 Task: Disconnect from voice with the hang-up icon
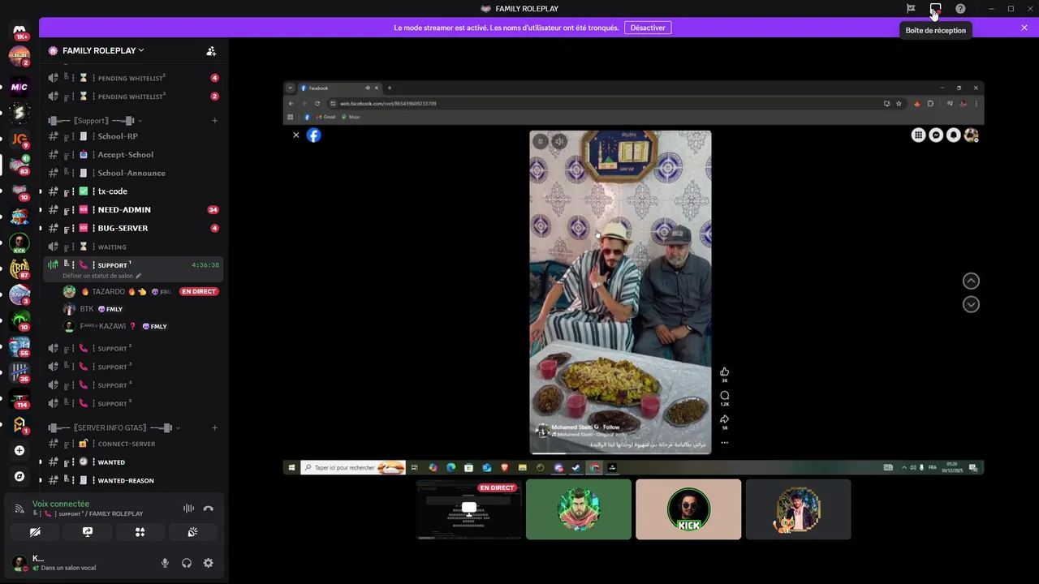(208, 509)
